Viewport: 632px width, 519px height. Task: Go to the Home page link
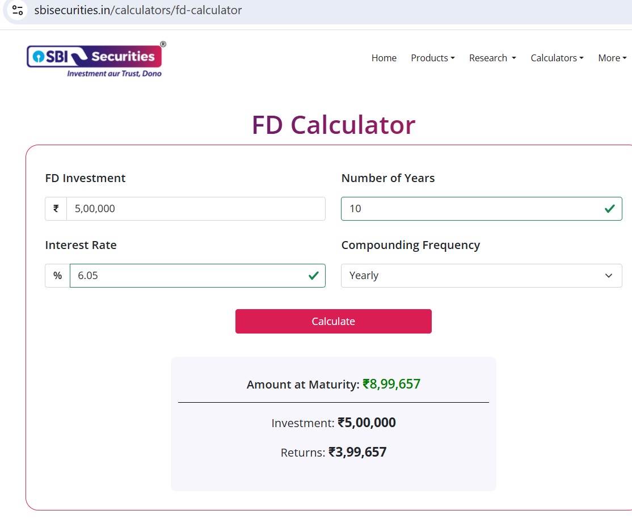[384, 58]
